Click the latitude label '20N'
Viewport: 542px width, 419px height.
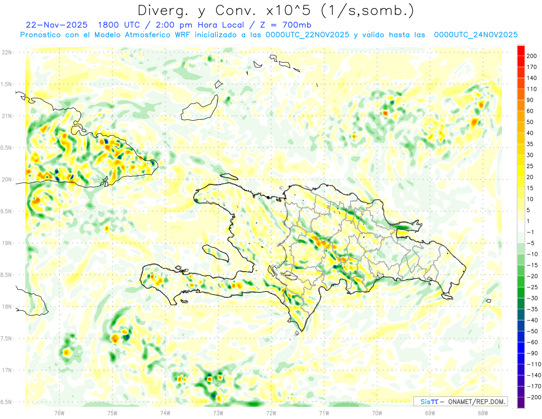tap(7, 179)
